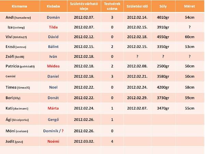Click the Méret column header
The width and height of the screenshot is (205, 154).
[190, 7]
